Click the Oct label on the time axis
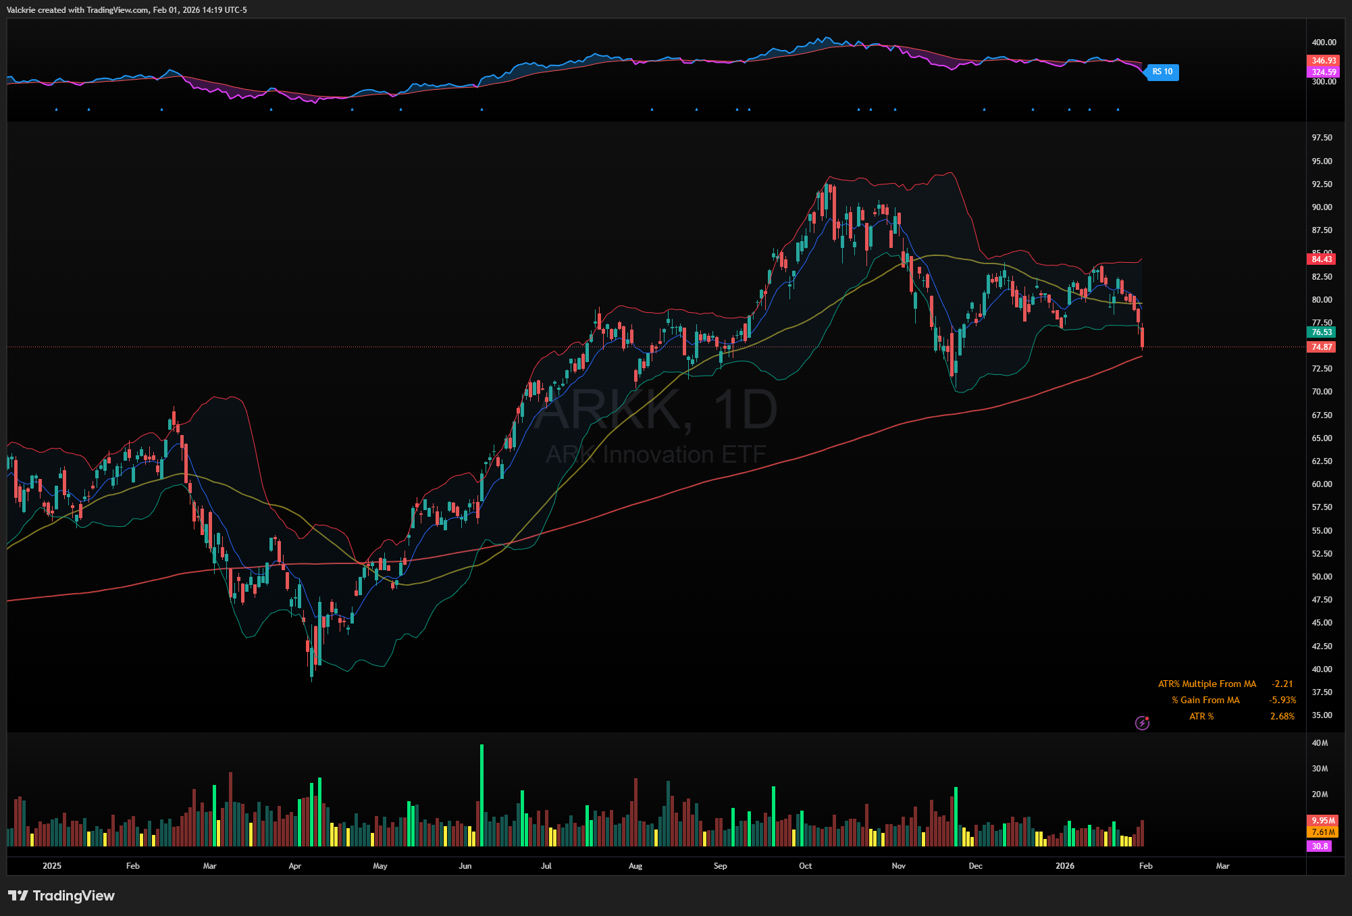 pyautogui.click(x=805, y=866)
